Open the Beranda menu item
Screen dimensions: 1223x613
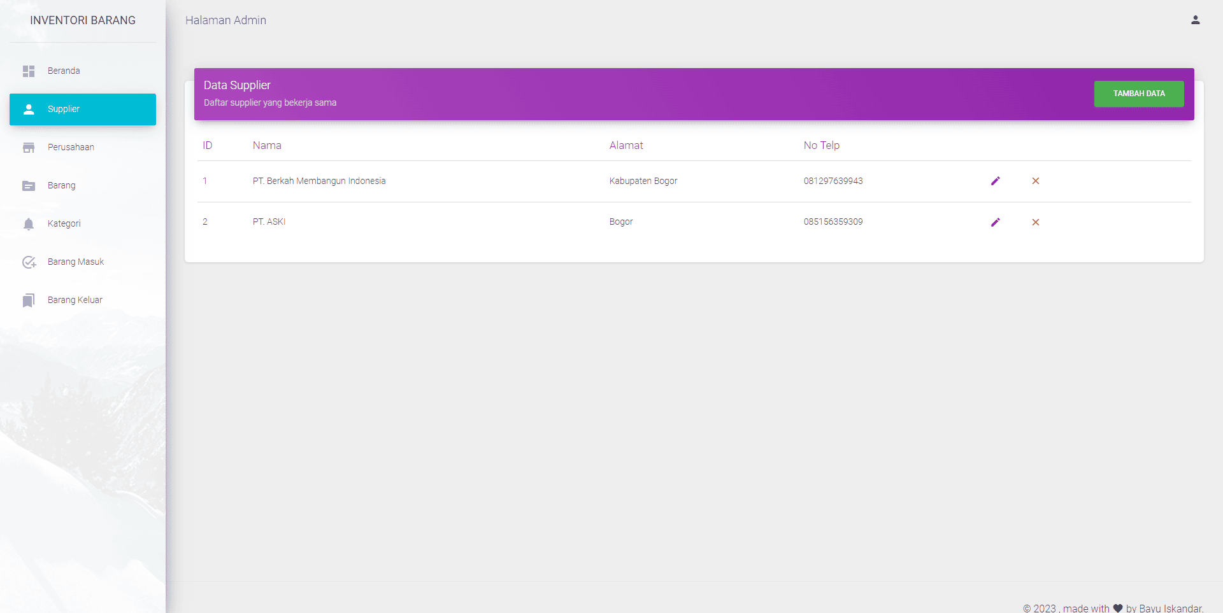click(x=83, y=71)
